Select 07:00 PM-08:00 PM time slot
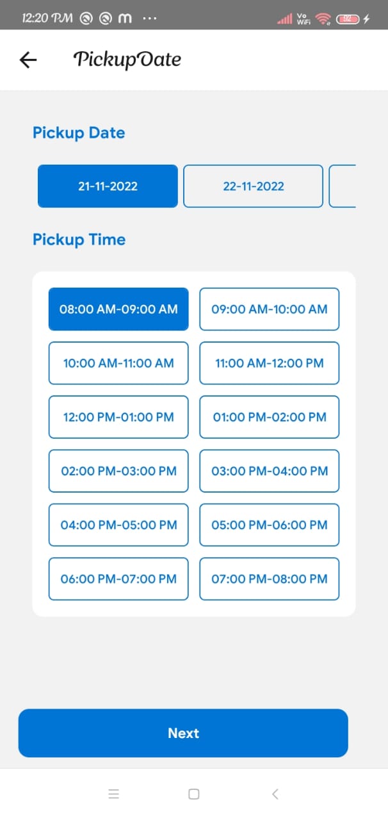Screen dimensions: 388x820 (270, 579)
